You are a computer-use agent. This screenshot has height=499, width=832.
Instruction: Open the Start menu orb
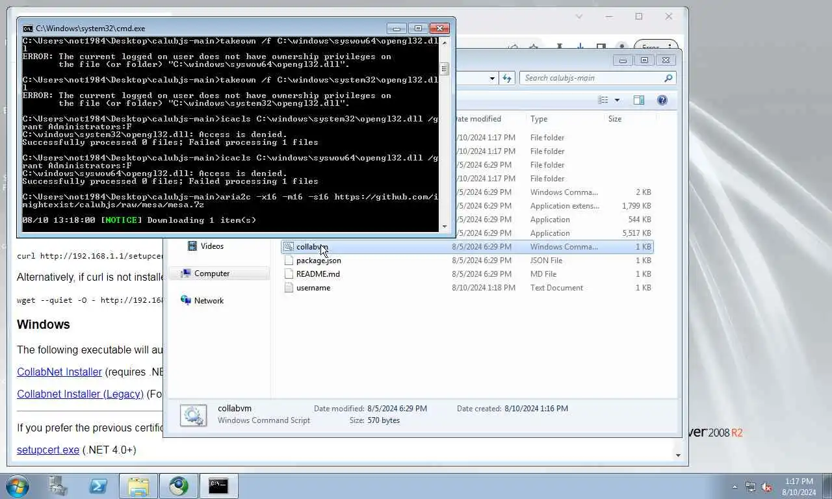[18, 486]
